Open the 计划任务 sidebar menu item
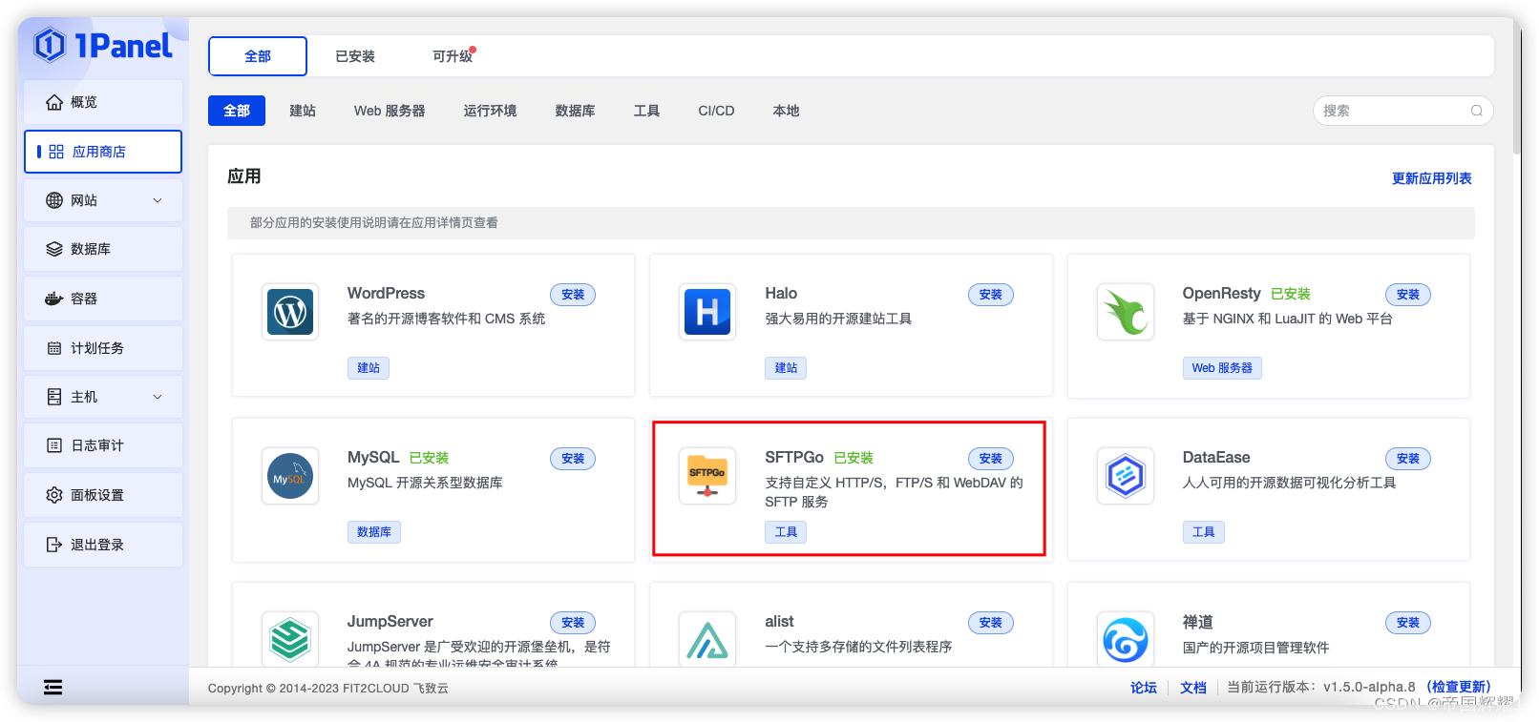The image size is (1539, 722). point(103,348)
